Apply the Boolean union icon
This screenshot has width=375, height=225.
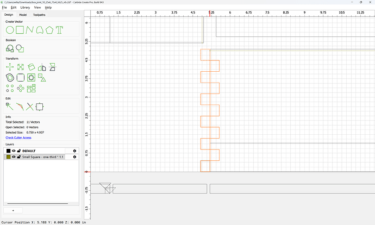(10, 48)
